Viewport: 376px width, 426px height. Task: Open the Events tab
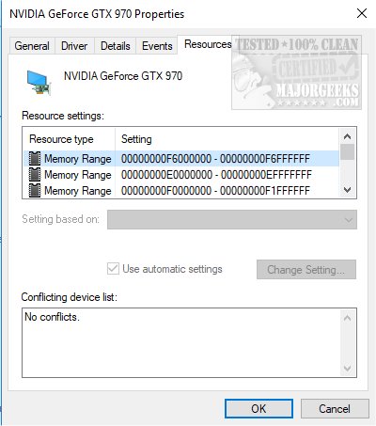pos(157,46)
